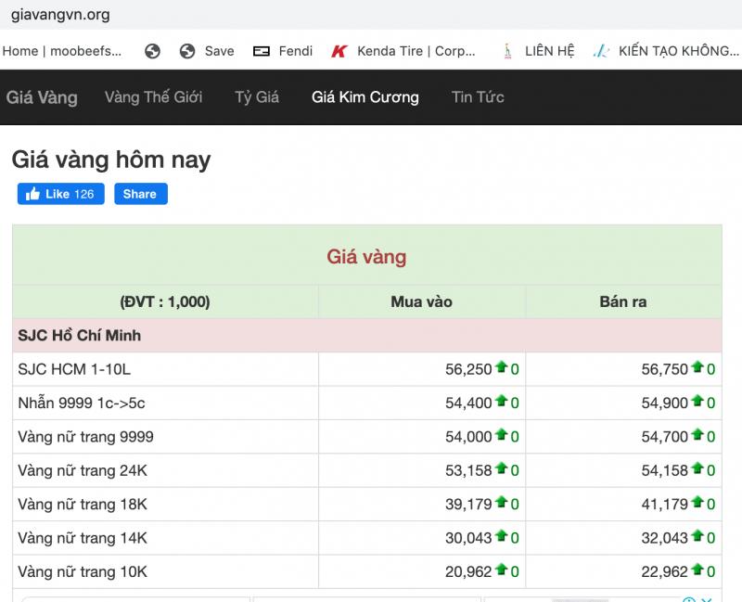Select the Giá Kim Cương tab
The image size is (742, 602).
365,97
